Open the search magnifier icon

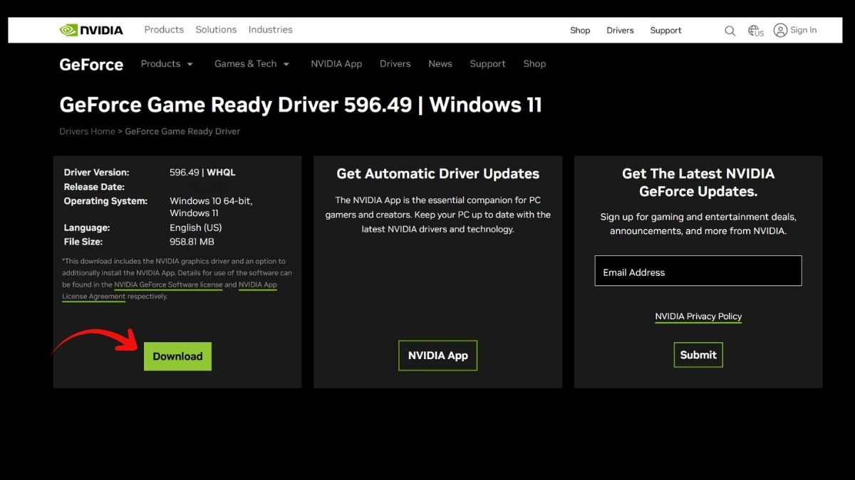pos(730,31)
